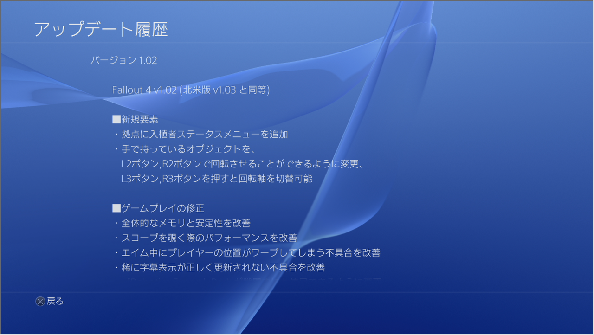This screenshot has width=594, height=335.
Task: Select the L3ボタン,R3ボタンを押すと回転軸を切替可能 line
Action: (x=217, y=179)
